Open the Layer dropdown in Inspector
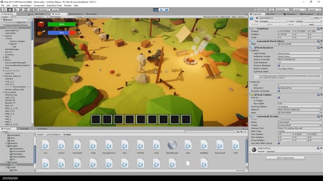Viewport: 323px width, 181px height. pos(308,21)
